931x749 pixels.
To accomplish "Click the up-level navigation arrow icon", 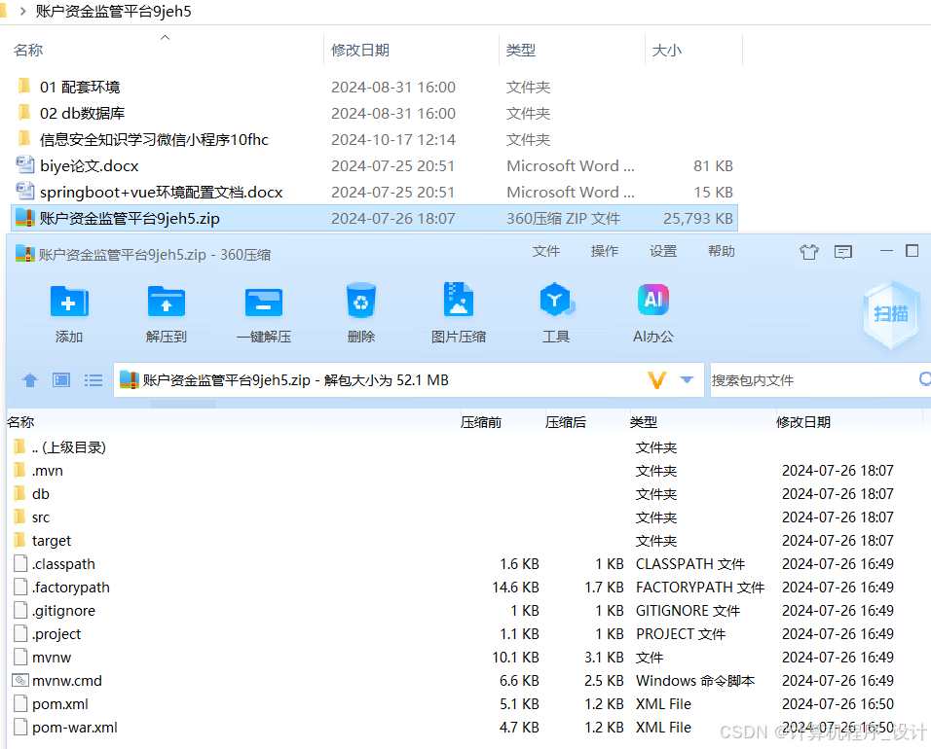I will (x=29, y=380).
